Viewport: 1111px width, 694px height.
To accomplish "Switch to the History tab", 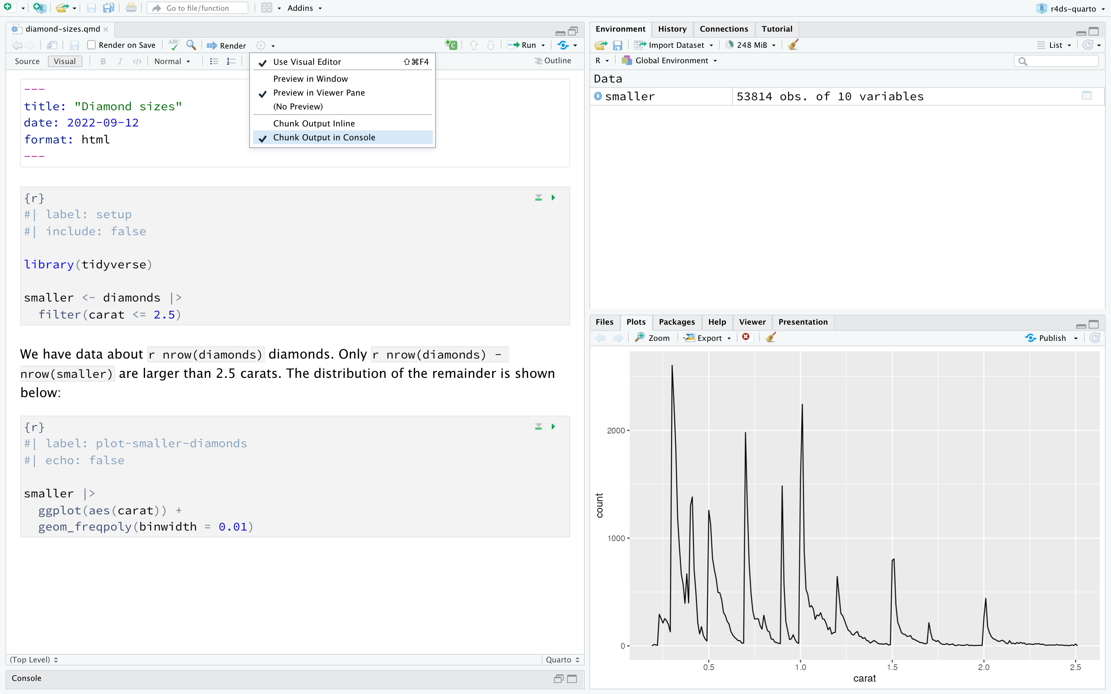I will click(x=671, y=30).
